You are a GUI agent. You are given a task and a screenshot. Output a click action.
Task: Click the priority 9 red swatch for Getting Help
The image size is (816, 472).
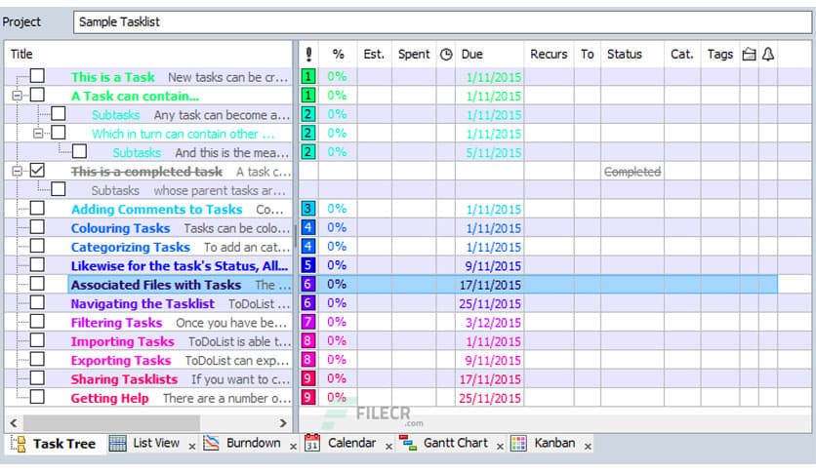[x=308, y=398]
